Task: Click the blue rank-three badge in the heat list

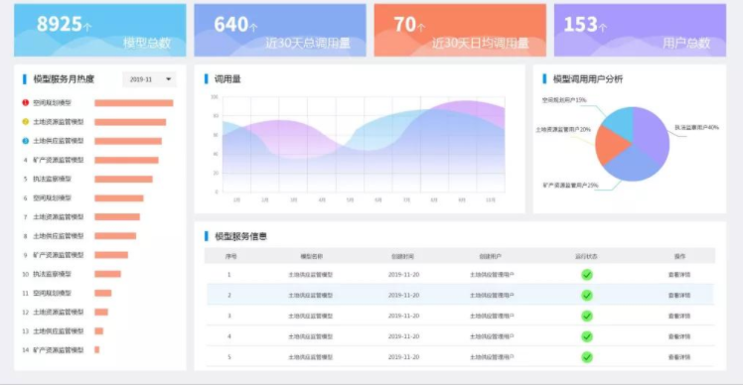Action: coord(26,140)
